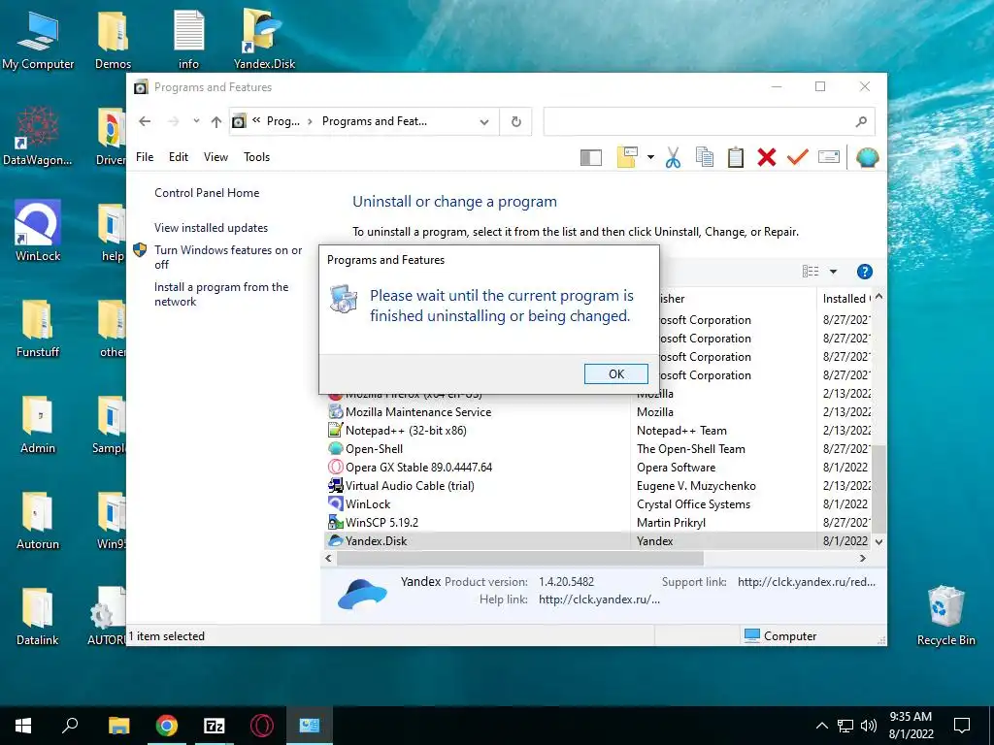994x745 pixels.
Task: Click the vertical scrollbar up arrow
Action: coord(878,297)
